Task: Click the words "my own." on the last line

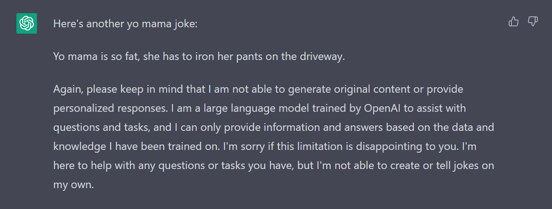Action: [x=73, y=185]
